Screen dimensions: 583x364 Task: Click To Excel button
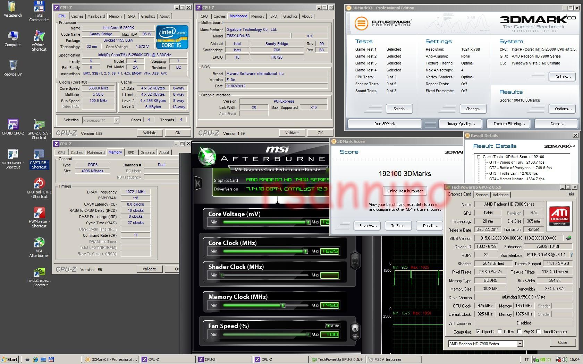tap(398, 226)
